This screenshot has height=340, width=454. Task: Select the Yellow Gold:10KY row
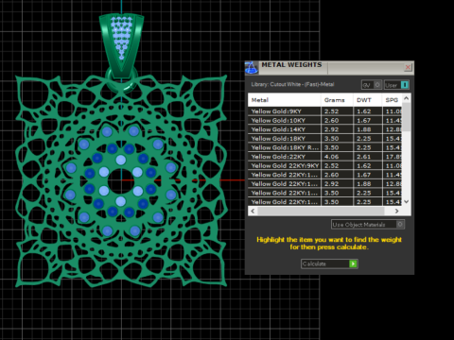(x=325, y=120)
